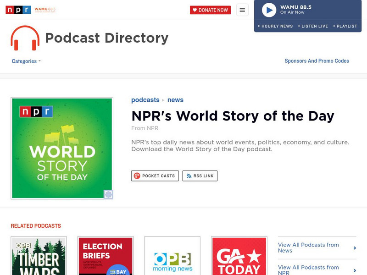Open the hamburger menu

[242, 10]
